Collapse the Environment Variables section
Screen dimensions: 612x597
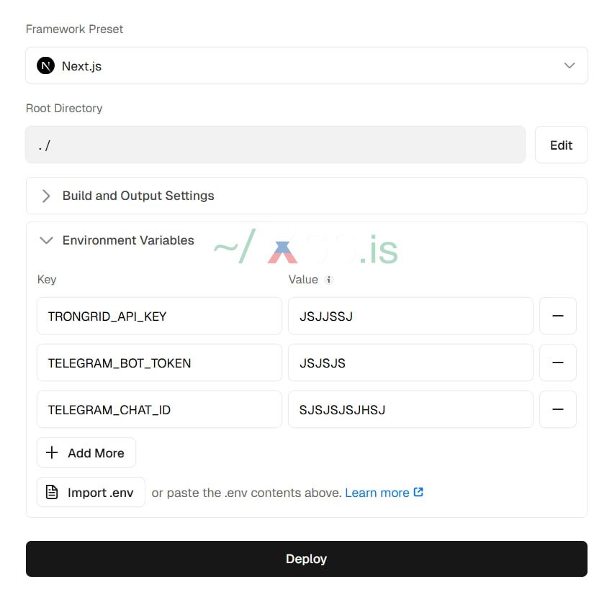click(x=47, y=240)
